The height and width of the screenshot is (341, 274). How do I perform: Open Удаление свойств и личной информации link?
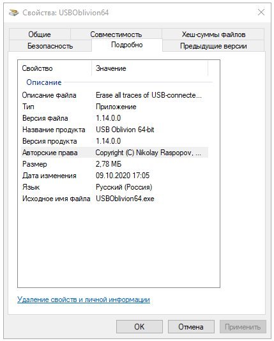(84, 299)
